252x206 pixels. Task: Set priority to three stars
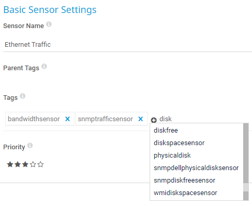(x=25, y=164)
